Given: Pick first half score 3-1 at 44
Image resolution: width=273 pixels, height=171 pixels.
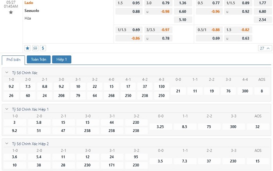Looking at the screenshot, I should (x=112, y=122).
